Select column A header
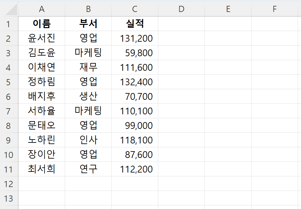Screen dimensions: 301x209 (41, 9)
